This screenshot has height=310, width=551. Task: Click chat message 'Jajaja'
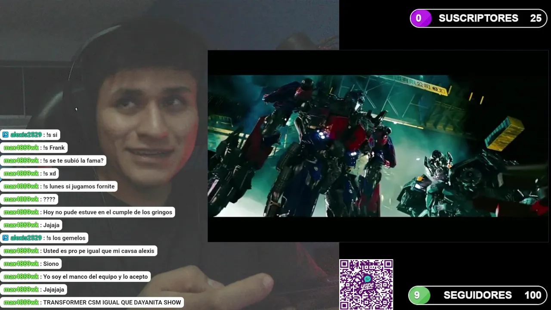pos(32,225)
